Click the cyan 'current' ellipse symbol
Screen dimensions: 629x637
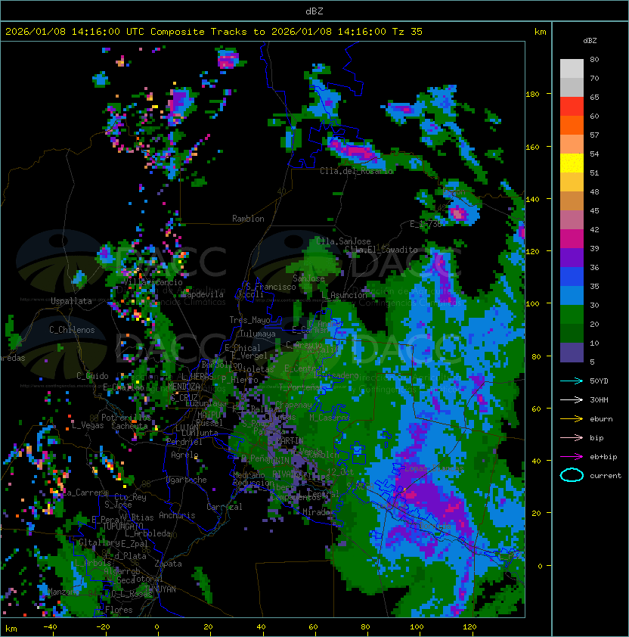(572, 475)
